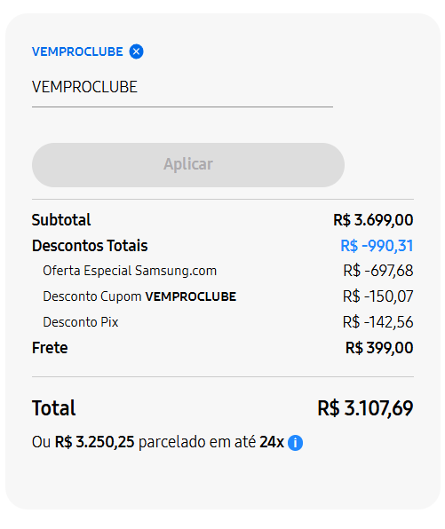Click the Descontos Totais label

[x=90, y=246]
